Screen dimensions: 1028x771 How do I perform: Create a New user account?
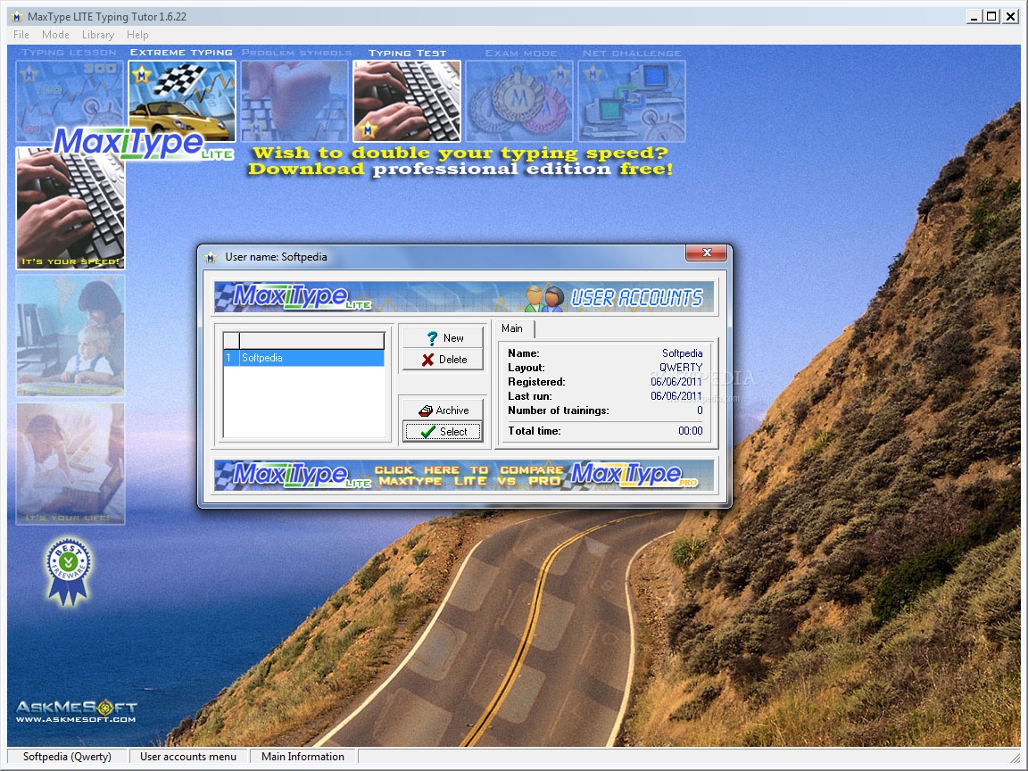point(444,337)
